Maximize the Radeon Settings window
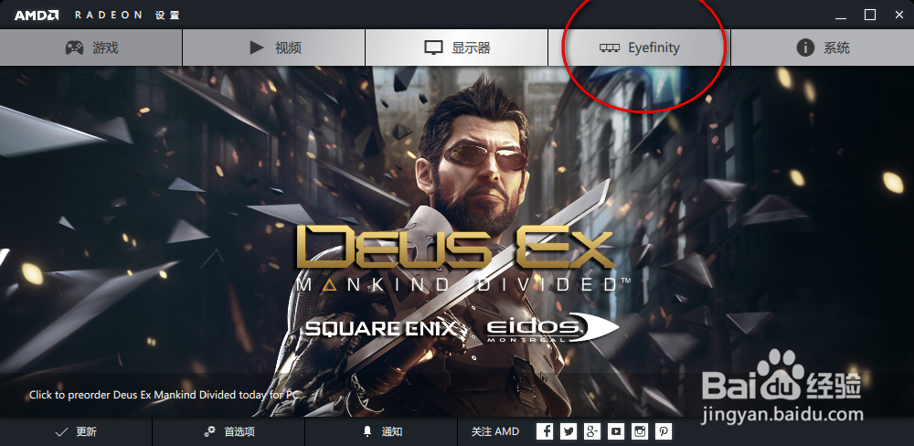 point(870,16)
